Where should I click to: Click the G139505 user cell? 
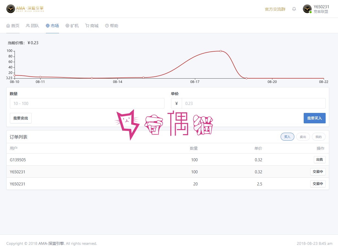[18, 160]
